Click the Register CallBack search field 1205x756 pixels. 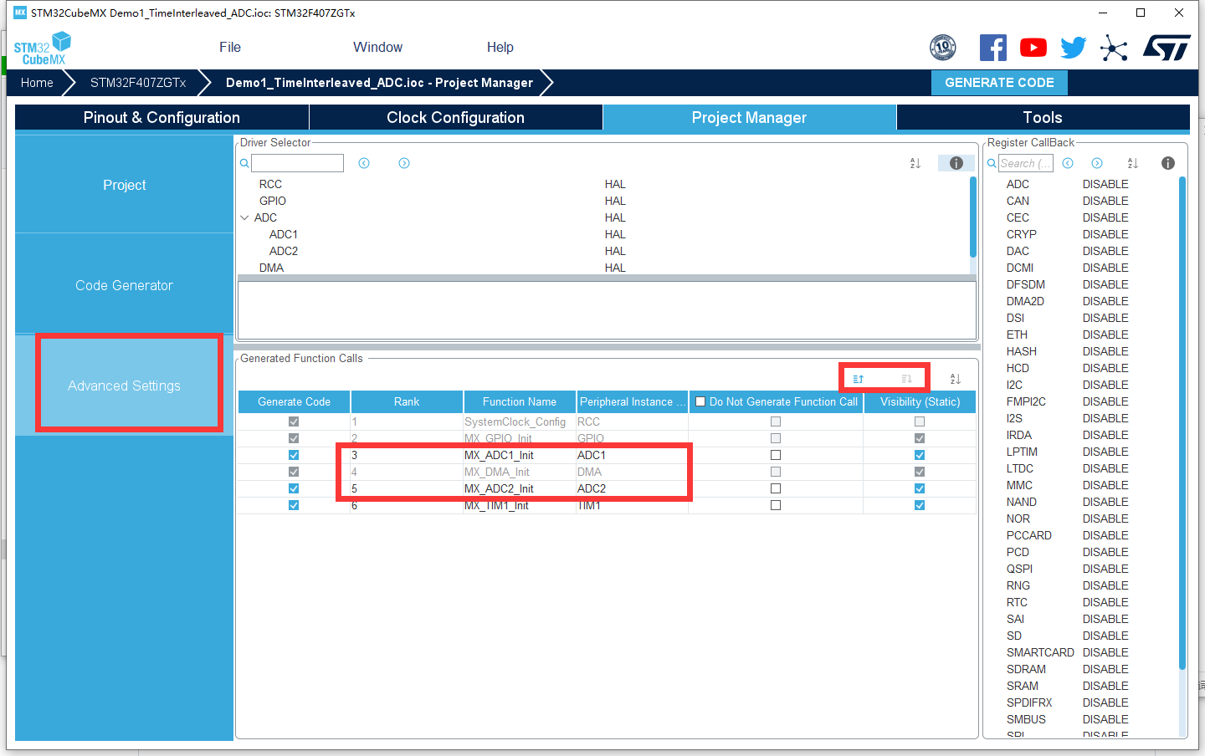click(x=1025, y=163)
